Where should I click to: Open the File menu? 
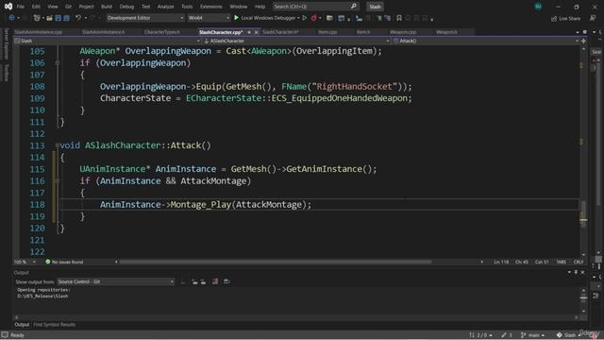(x=21, y=7)
